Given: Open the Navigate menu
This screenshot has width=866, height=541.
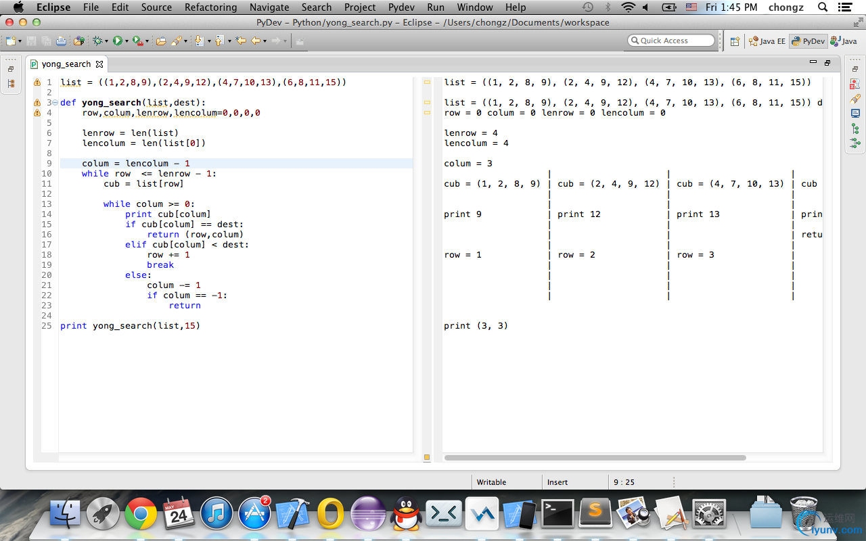Looking at the screenshot, I should tap(269, 7).
